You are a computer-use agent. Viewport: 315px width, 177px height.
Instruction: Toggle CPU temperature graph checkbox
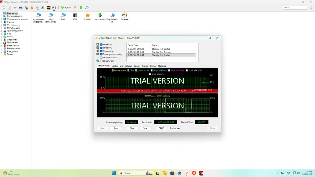(x=129, y=70)
